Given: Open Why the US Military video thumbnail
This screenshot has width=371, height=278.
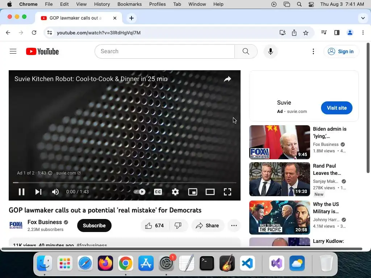Looking at the screenshot, I should pos(280,218).
